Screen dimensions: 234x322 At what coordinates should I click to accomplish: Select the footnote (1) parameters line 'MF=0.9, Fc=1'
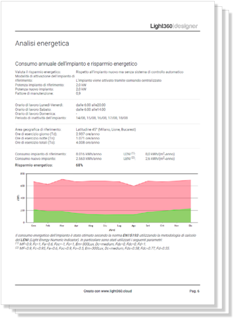pyautogui.click(x=81, y=244)
